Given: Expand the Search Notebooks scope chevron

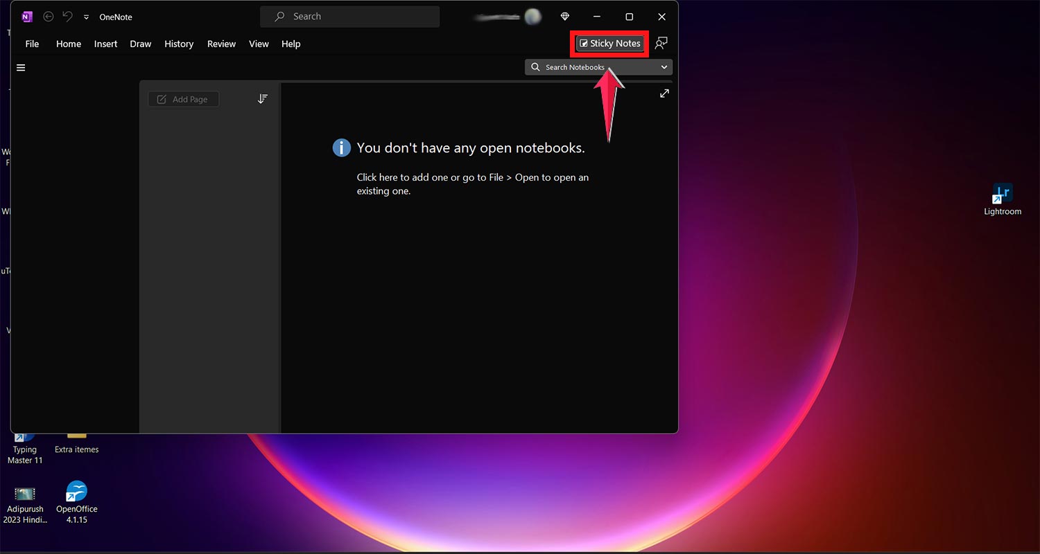Looking at the screenshot, I should click(x=664, y=67).
